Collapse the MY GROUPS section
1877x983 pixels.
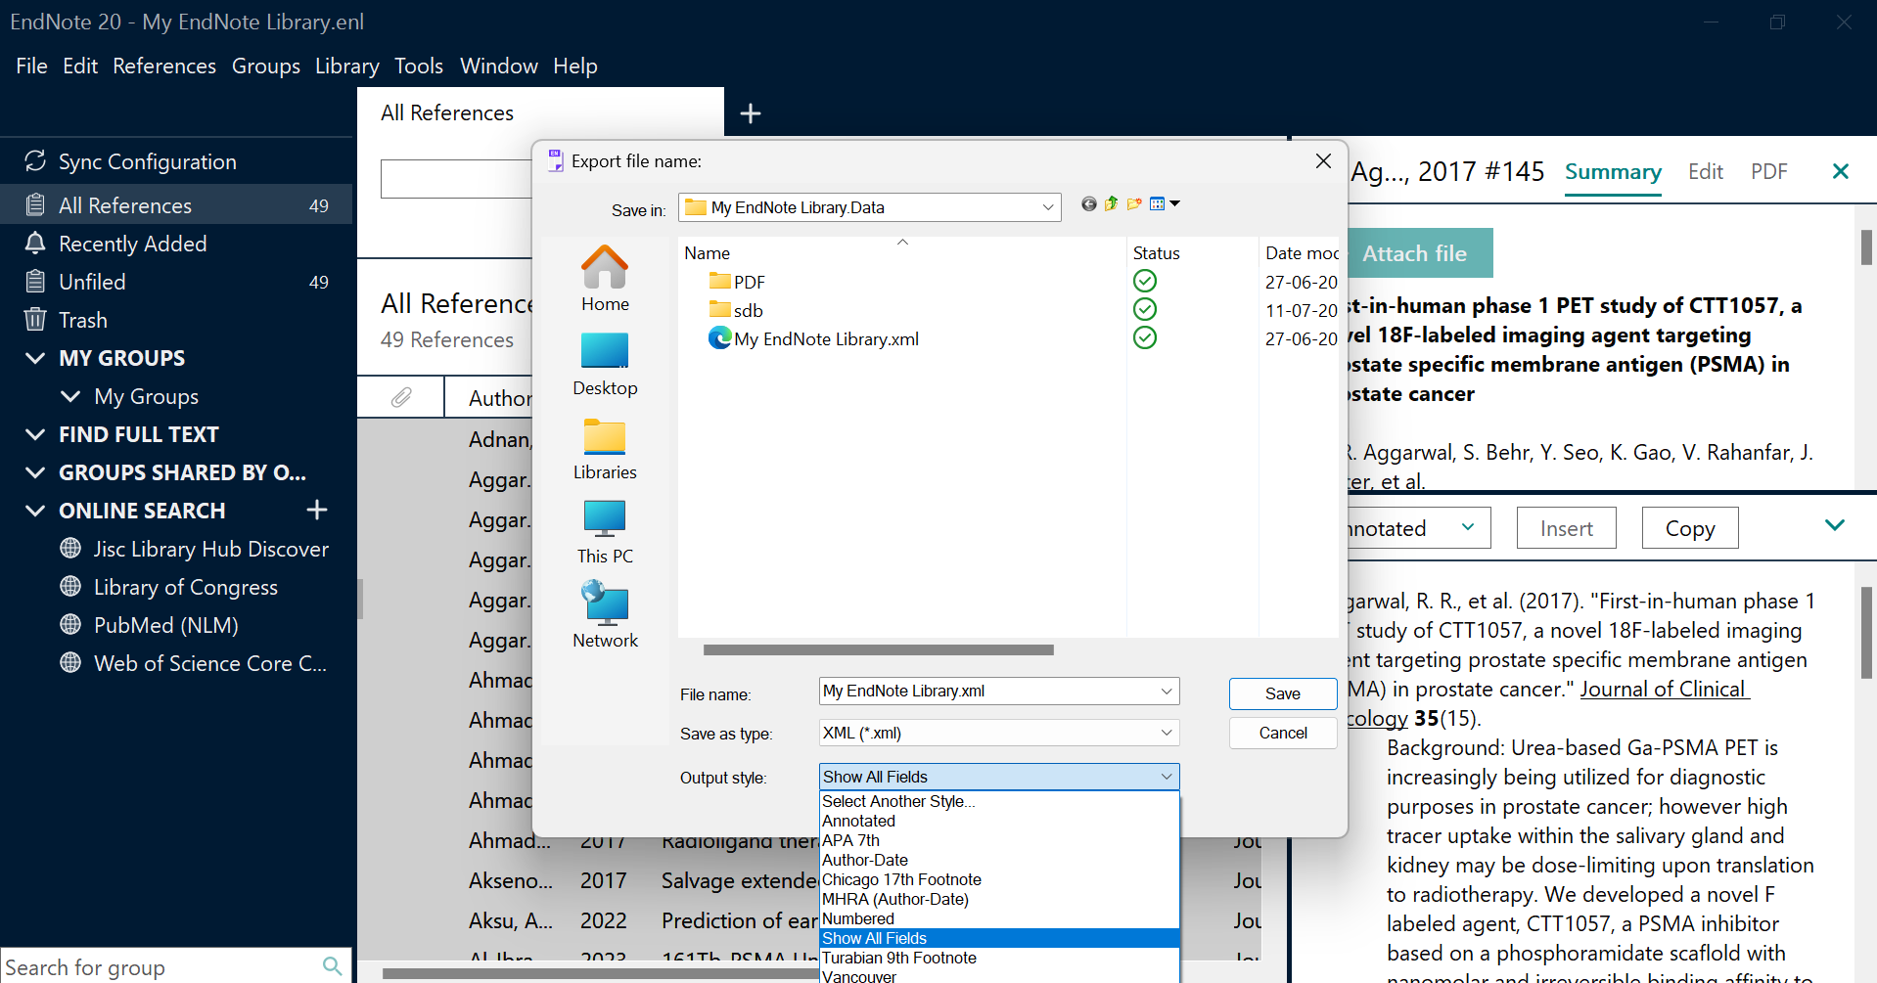tap(35, 357)
